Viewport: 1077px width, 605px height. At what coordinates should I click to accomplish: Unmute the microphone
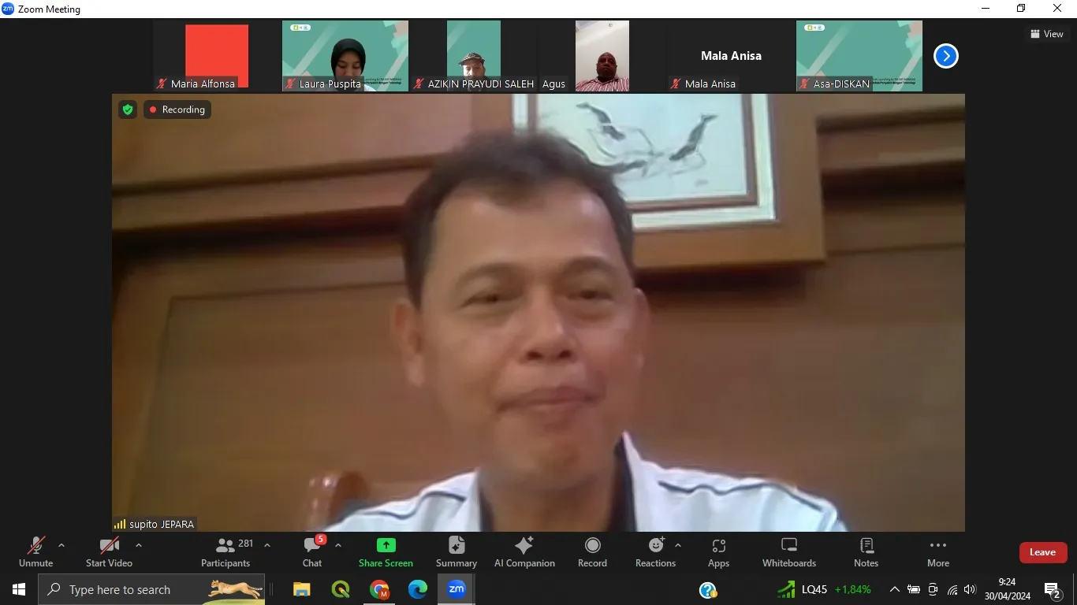coord(35,551)
